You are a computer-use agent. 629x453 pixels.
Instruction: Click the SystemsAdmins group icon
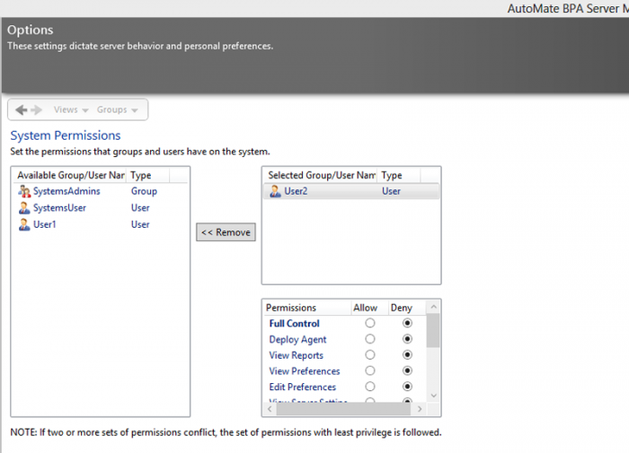(x=24, y=191)
